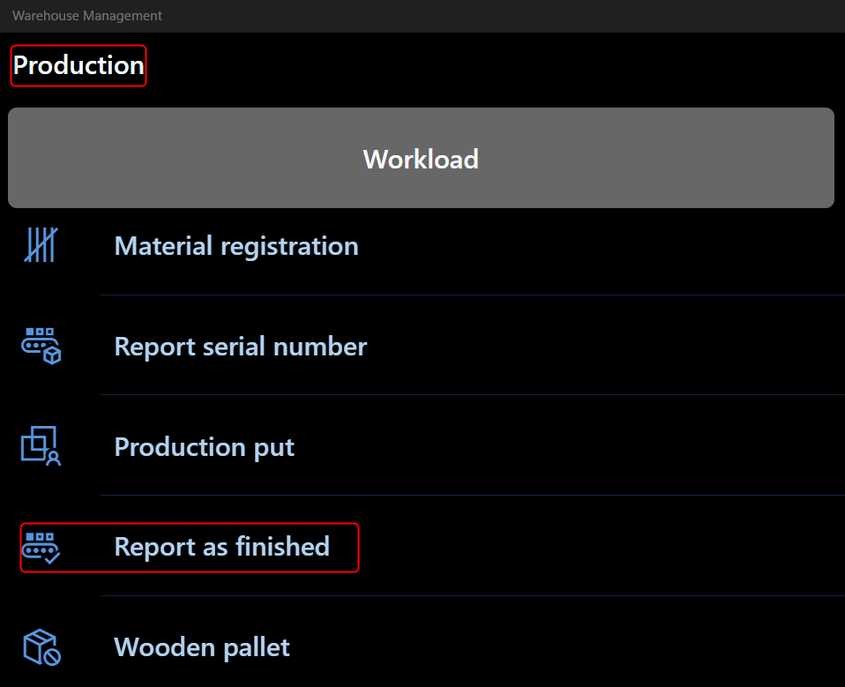Click the word 'finished' in Report as finished
The height and width of the screenshot is (687, 845).
pyautogui.click(x=283, y=546)
